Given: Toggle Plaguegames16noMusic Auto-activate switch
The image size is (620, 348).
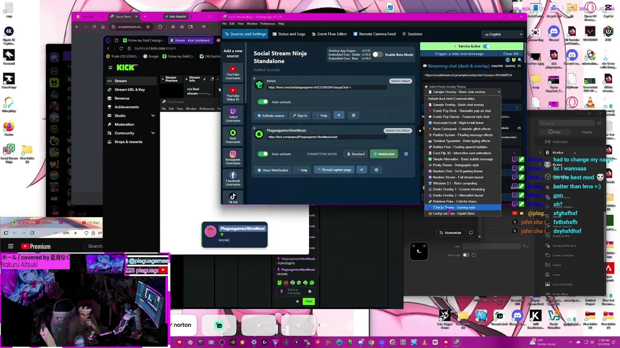Looking at the screenshot, I should (263, 154).
